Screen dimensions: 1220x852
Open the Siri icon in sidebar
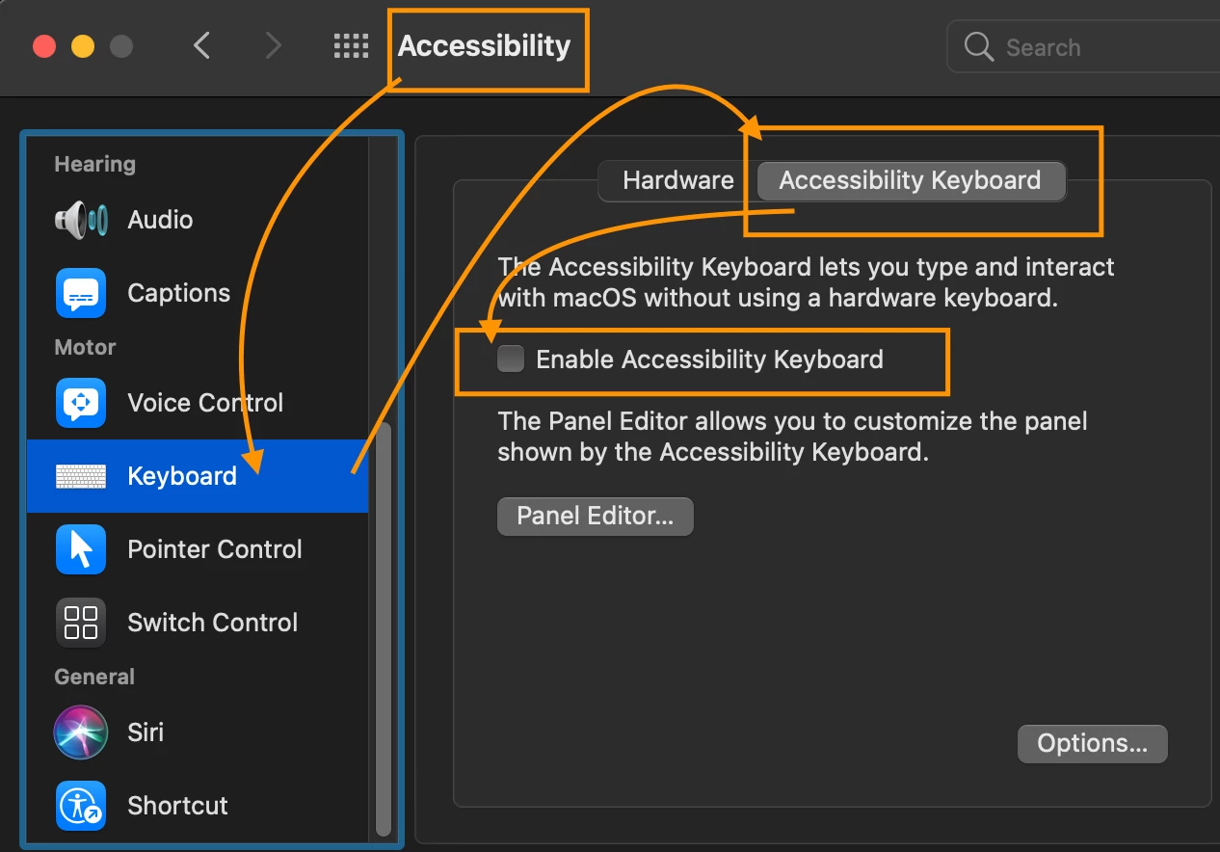click(x=81, y=732)
